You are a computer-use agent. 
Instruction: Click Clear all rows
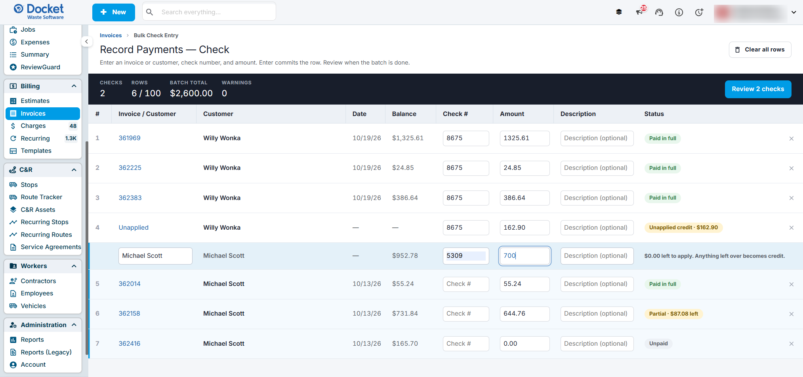tap(760, 50)
